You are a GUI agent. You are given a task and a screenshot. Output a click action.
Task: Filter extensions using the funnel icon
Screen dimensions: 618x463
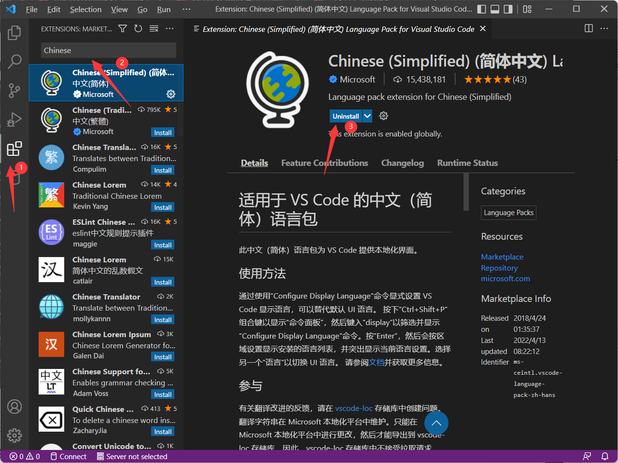(x=123, y=29)
